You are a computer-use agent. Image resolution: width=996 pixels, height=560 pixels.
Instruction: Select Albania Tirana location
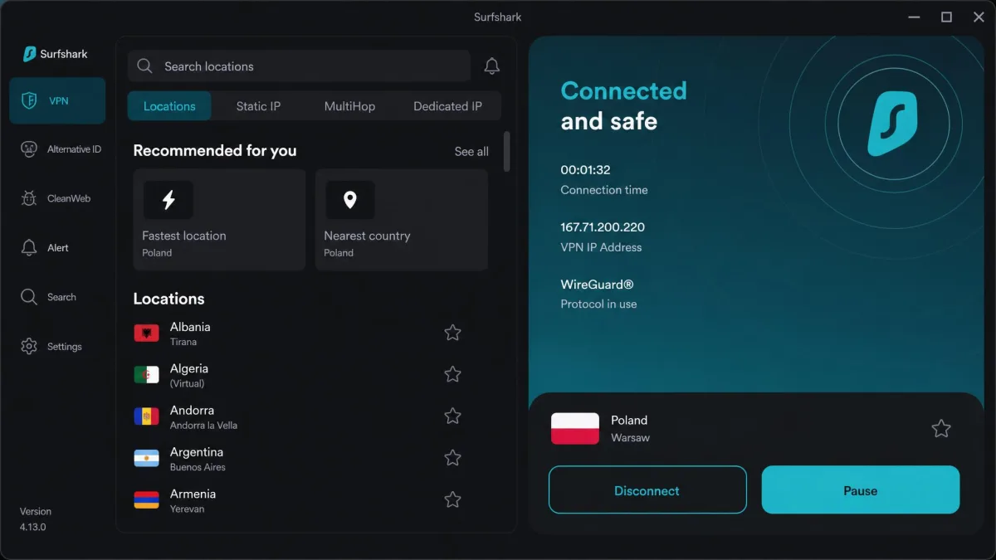pos(299,334)
